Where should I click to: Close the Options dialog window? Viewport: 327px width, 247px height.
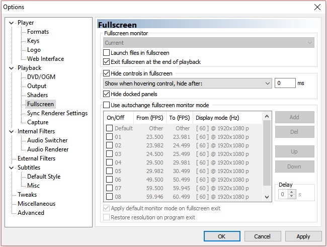317,7
